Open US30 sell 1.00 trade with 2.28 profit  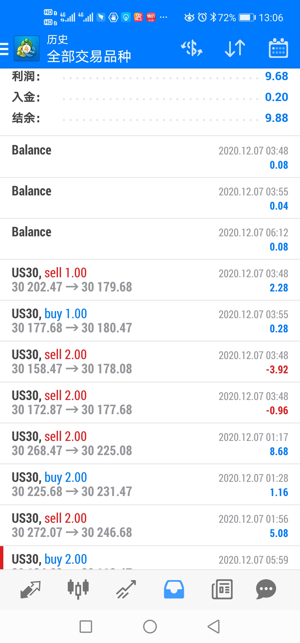click(x=150, y=280)
